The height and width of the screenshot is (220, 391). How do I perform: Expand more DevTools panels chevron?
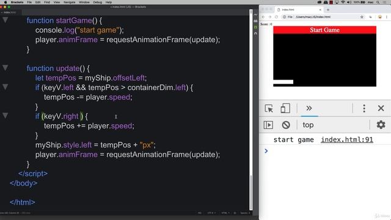(309, 108)
